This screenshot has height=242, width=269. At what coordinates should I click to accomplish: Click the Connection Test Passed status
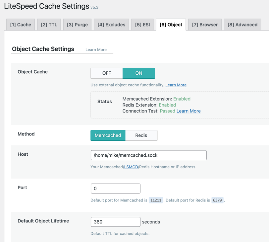click(167, 111)
